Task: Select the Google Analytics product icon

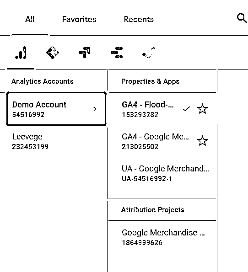Action: pos(21,53)
